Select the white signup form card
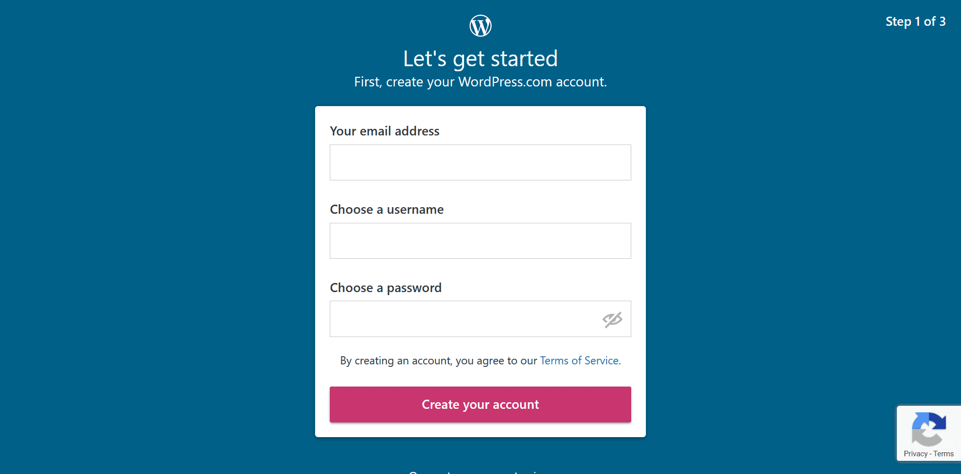 480,271
